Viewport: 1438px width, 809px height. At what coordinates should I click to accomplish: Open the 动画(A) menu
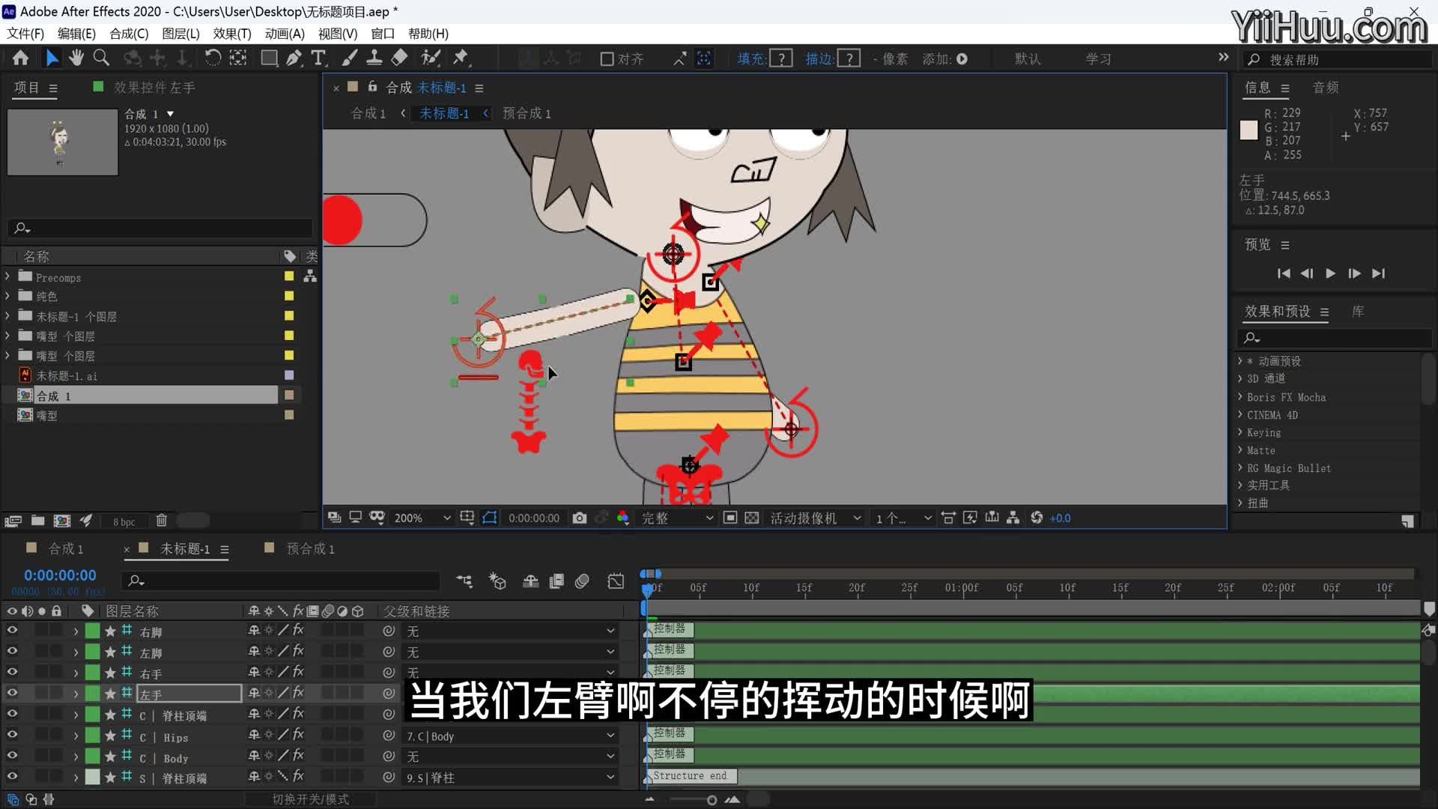click(x=285, y=34)
